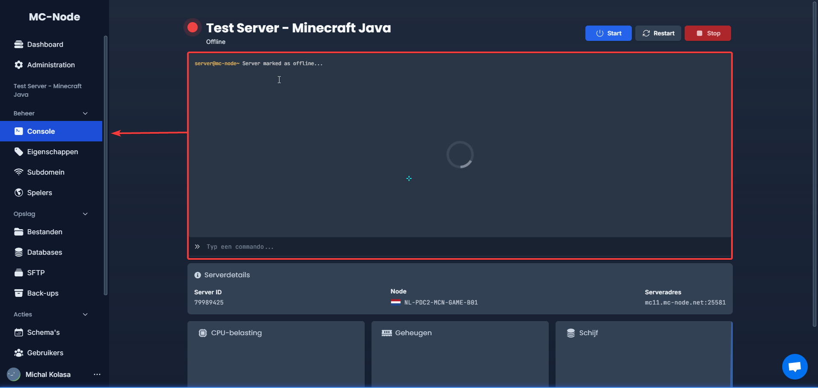
Task: Open the Bestanden file manager
Action: tap(51, 232)
